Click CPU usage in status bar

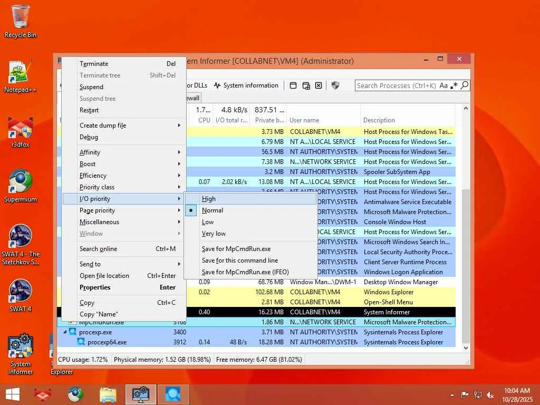(83, 360)
